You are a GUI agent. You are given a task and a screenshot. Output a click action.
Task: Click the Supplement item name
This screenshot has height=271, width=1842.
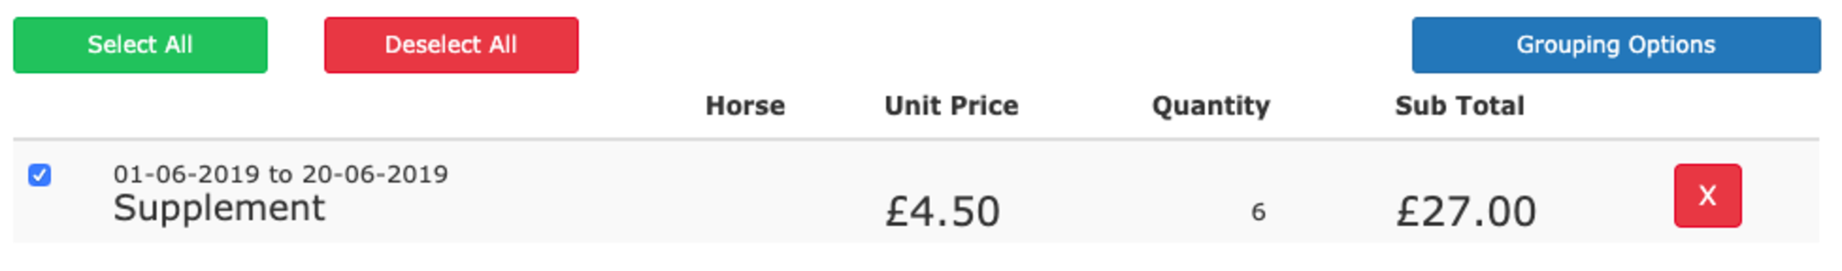[x=219, y=208]
